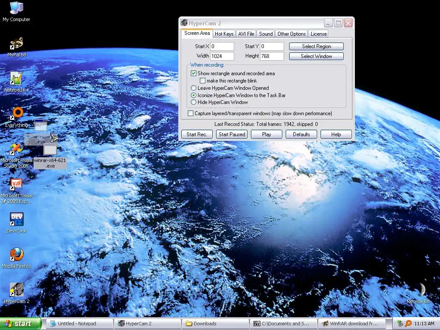This screenshot has height=330, width=440.
Task: Select Microsoft Visual J# 2005 shortcut
Action: click(16, 191)
